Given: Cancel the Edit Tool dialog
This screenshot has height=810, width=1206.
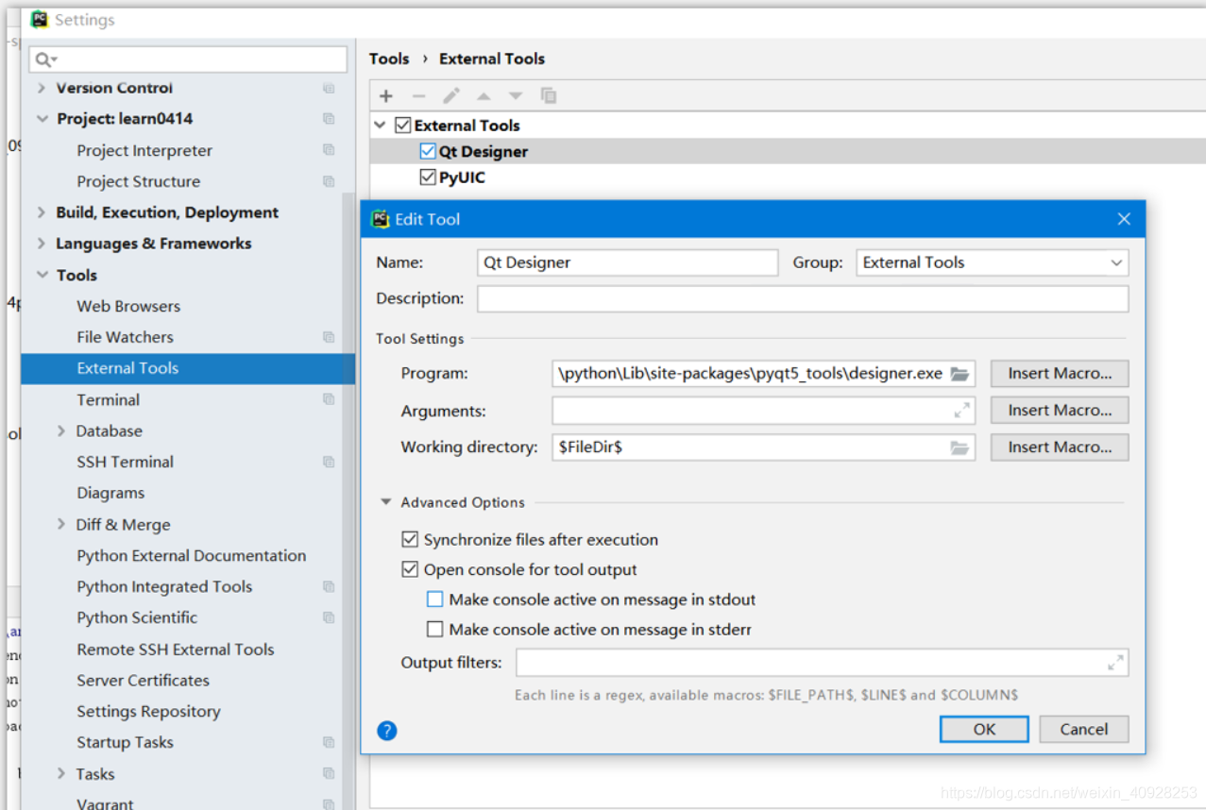Looking at the screenshot, I should [x=1084, y=729].
